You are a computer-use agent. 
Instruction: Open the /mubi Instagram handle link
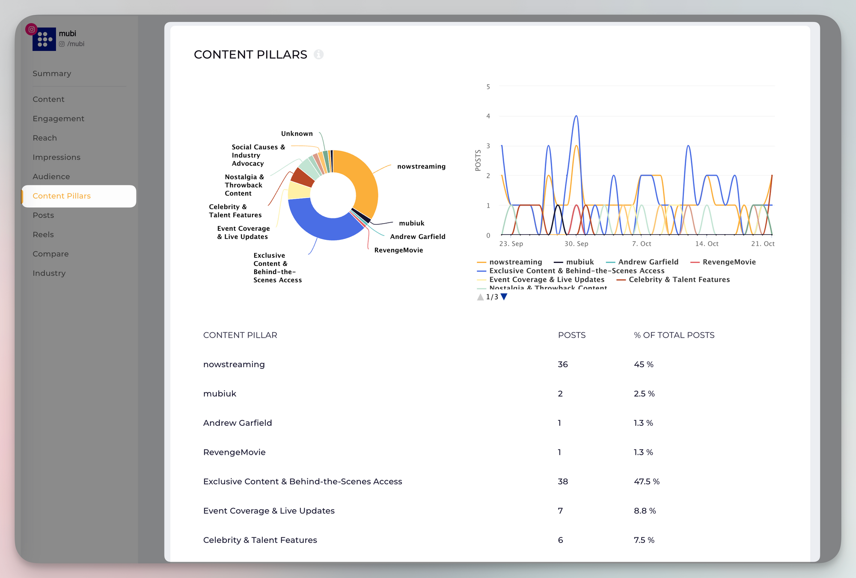(x=72, y=44)
